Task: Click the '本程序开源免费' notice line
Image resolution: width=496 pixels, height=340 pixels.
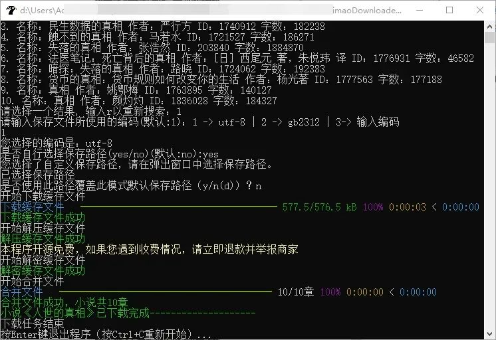Action: tap(150, 249)
